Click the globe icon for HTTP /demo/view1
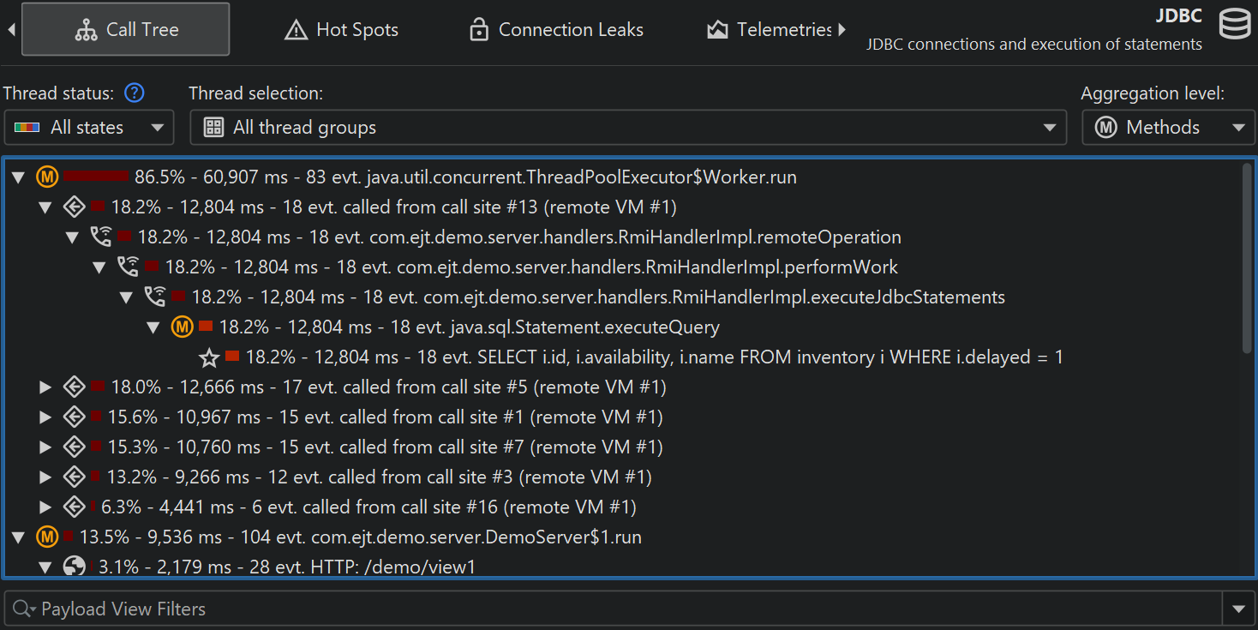1258x630 pixels. tap(74, 567)
